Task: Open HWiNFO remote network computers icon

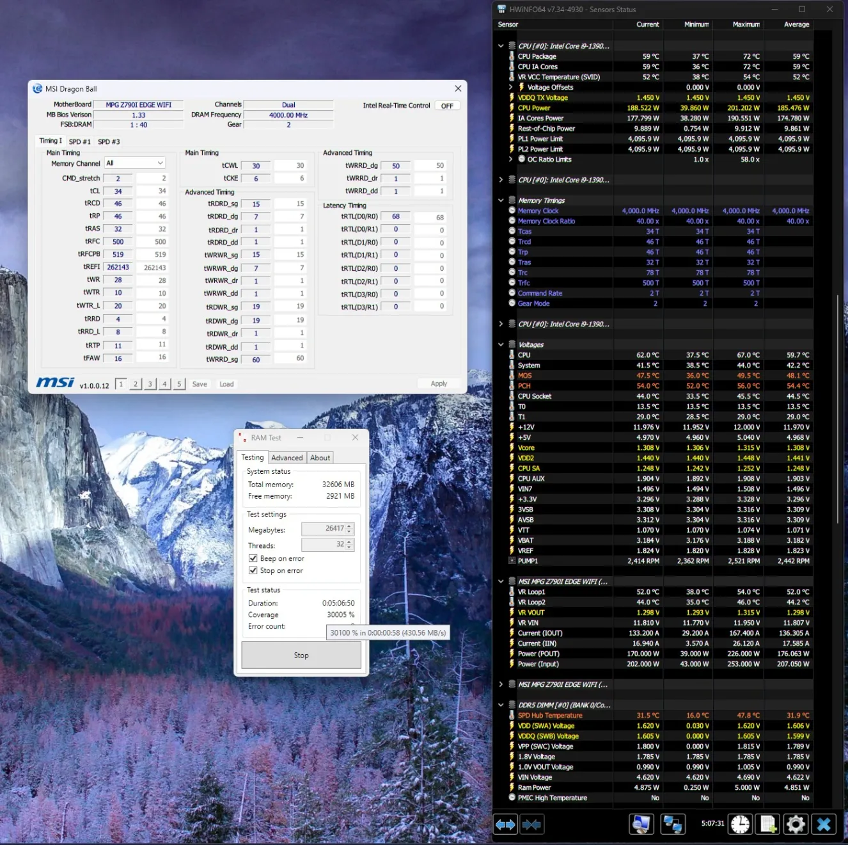Action: coord(673,824)
